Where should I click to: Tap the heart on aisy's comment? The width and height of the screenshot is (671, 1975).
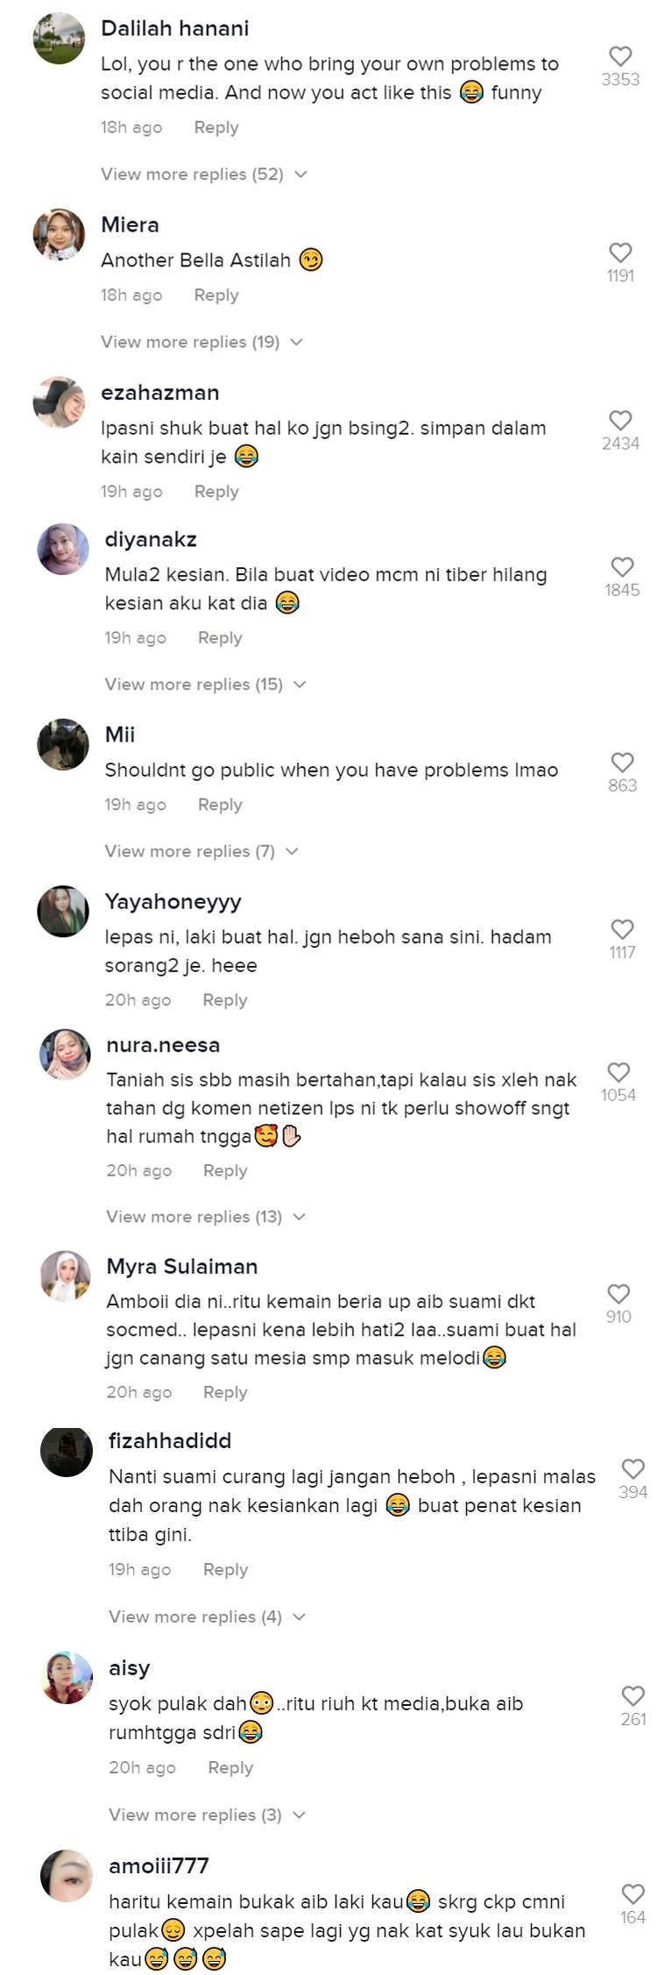[x=632, y=1696]
